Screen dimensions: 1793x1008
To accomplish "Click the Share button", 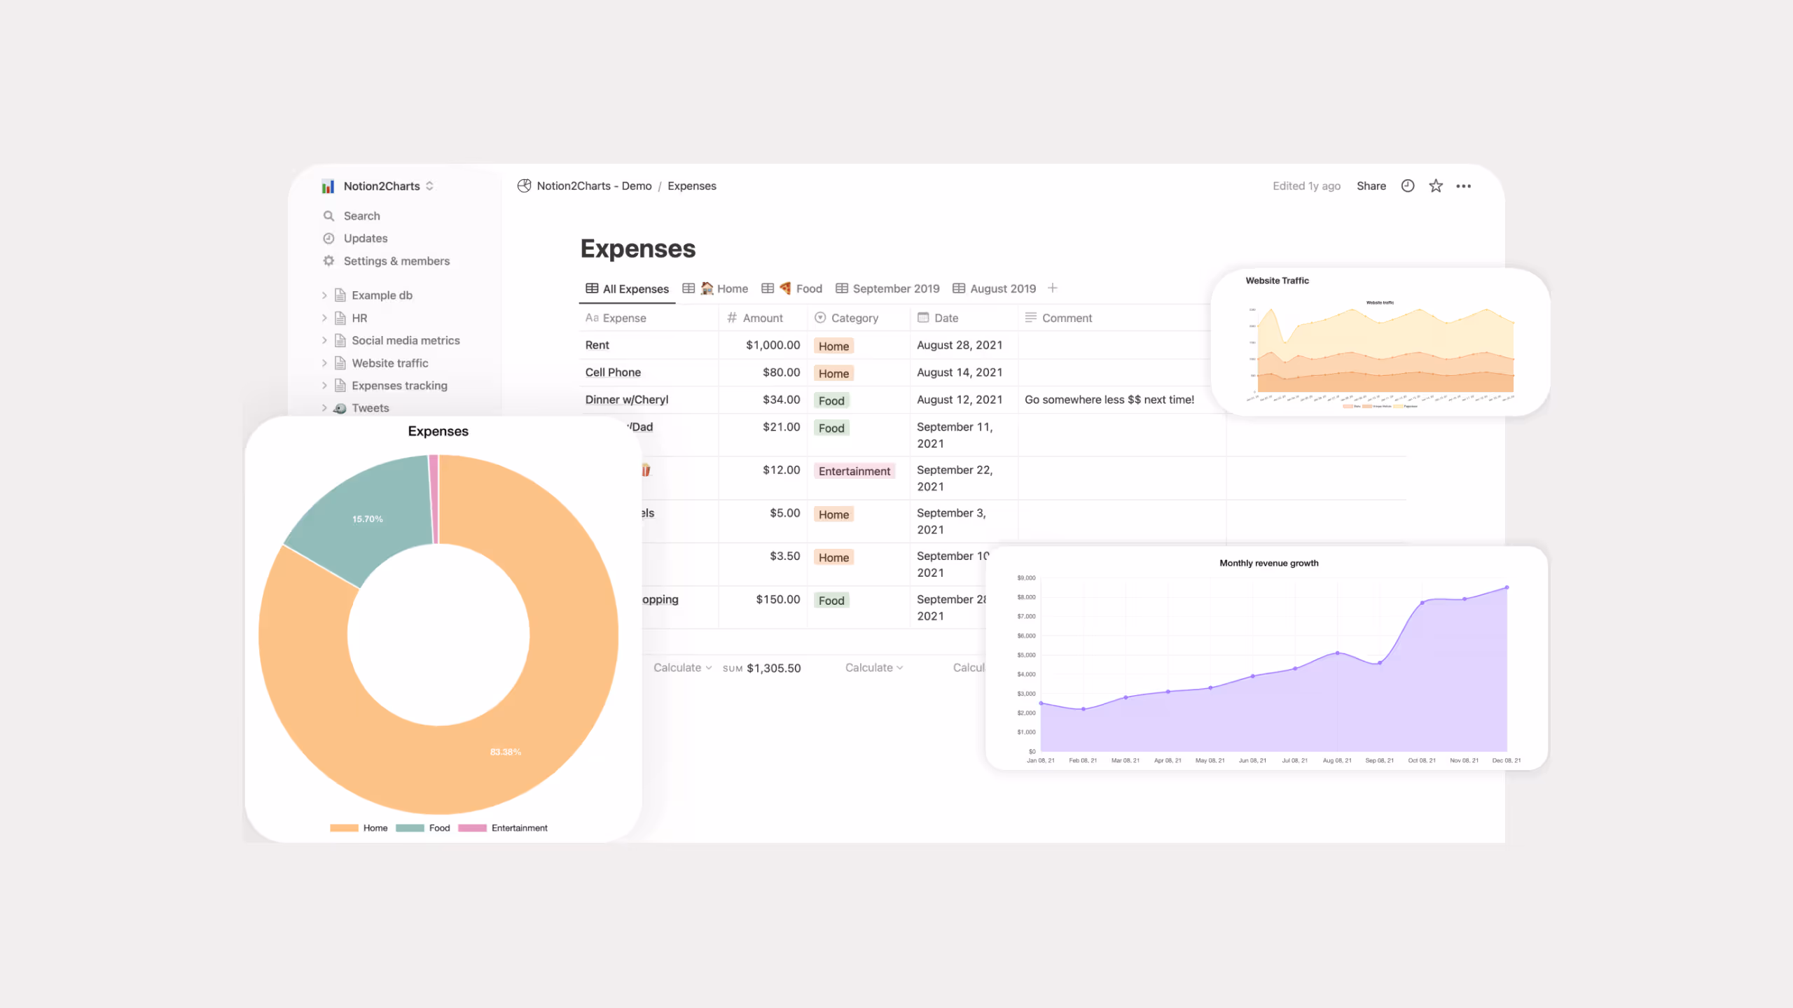I will (1371, 186).
